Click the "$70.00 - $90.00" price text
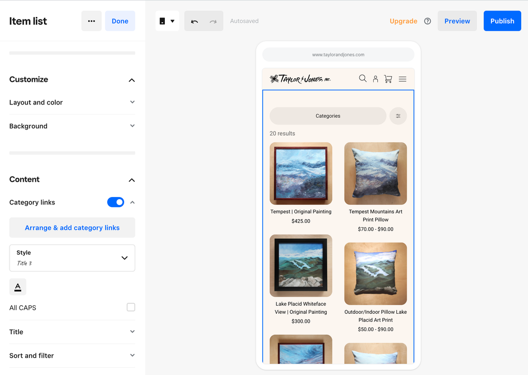The width and height of the screenshot is (528, 375). [375, 229]
